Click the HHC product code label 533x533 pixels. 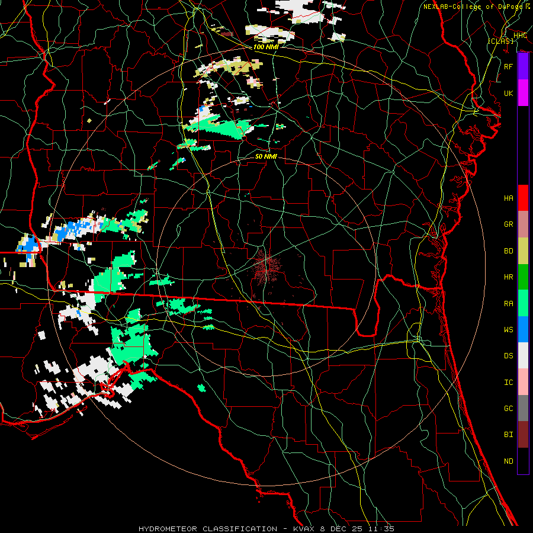tap(521, 36)
